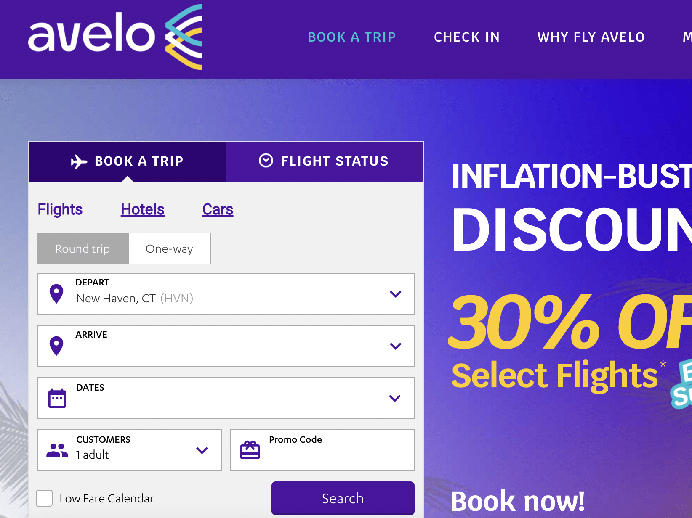This screenshot has height=518, width=692.
Task: Select the One-way trip option
Action: 169,248
